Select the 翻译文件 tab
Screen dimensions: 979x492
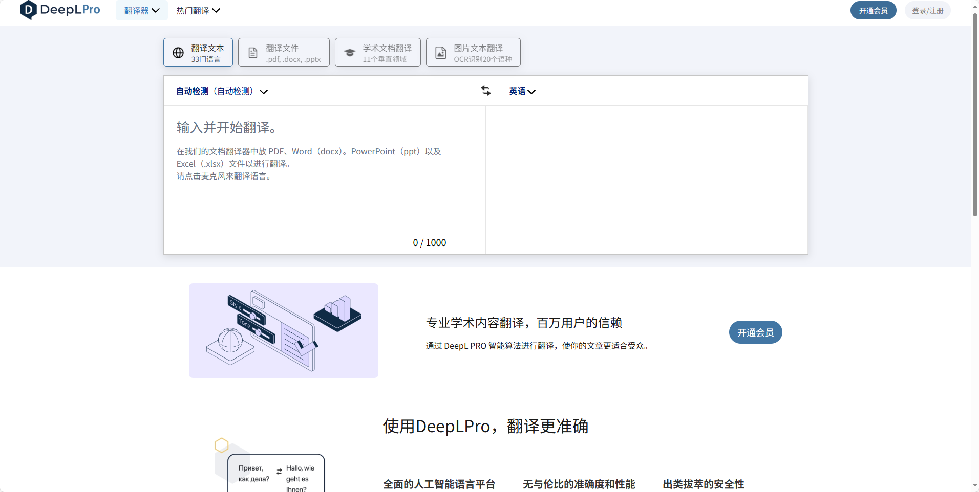coord(284,52)
